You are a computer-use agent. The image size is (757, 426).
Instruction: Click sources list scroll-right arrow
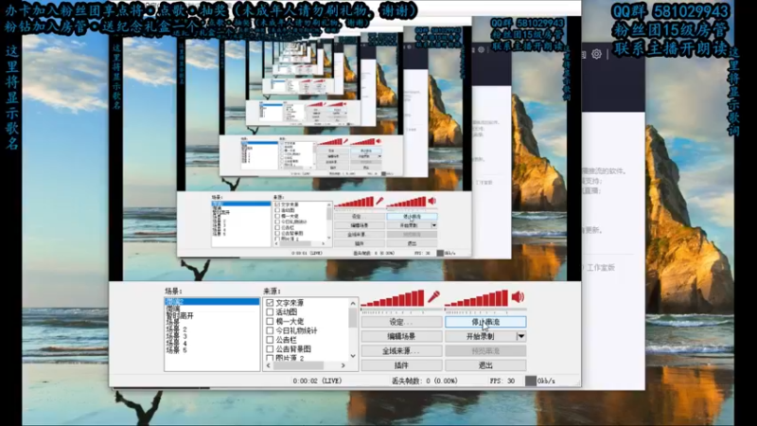click(x=343, y=365)
